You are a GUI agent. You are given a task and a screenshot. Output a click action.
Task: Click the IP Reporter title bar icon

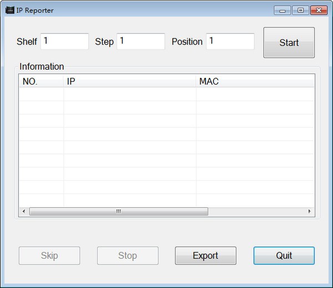tap(10, 10)
